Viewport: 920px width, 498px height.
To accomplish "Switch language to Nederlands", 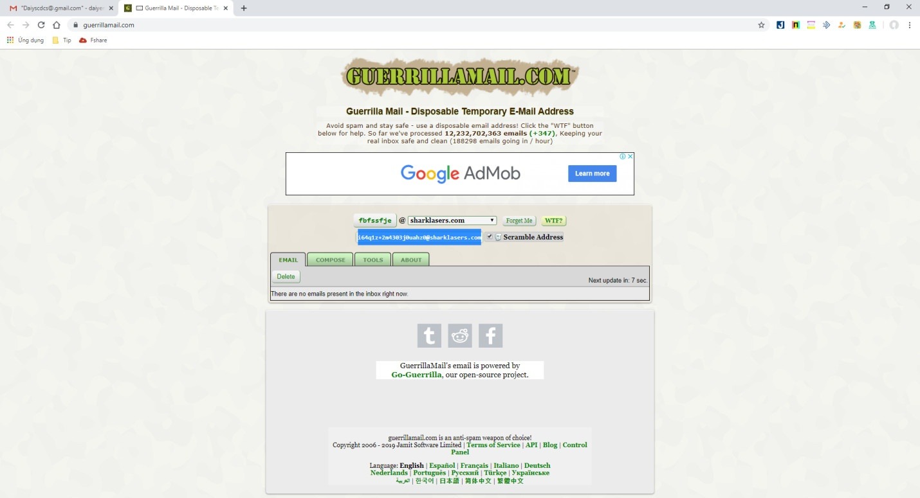I will click(x=389, y=472).
